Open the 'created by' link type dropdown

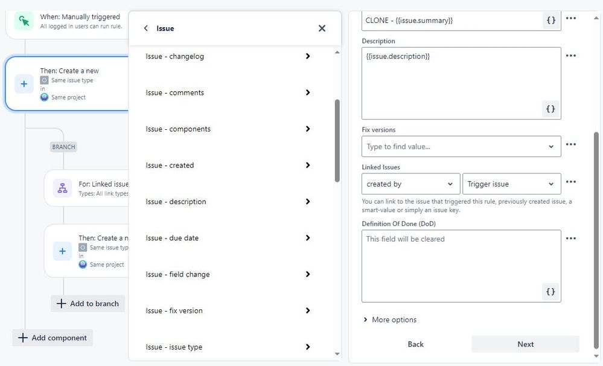(x=410, y=184)
